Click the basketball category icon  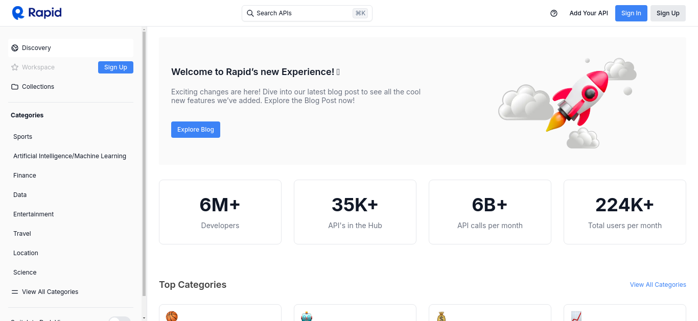tap(172, 316)
